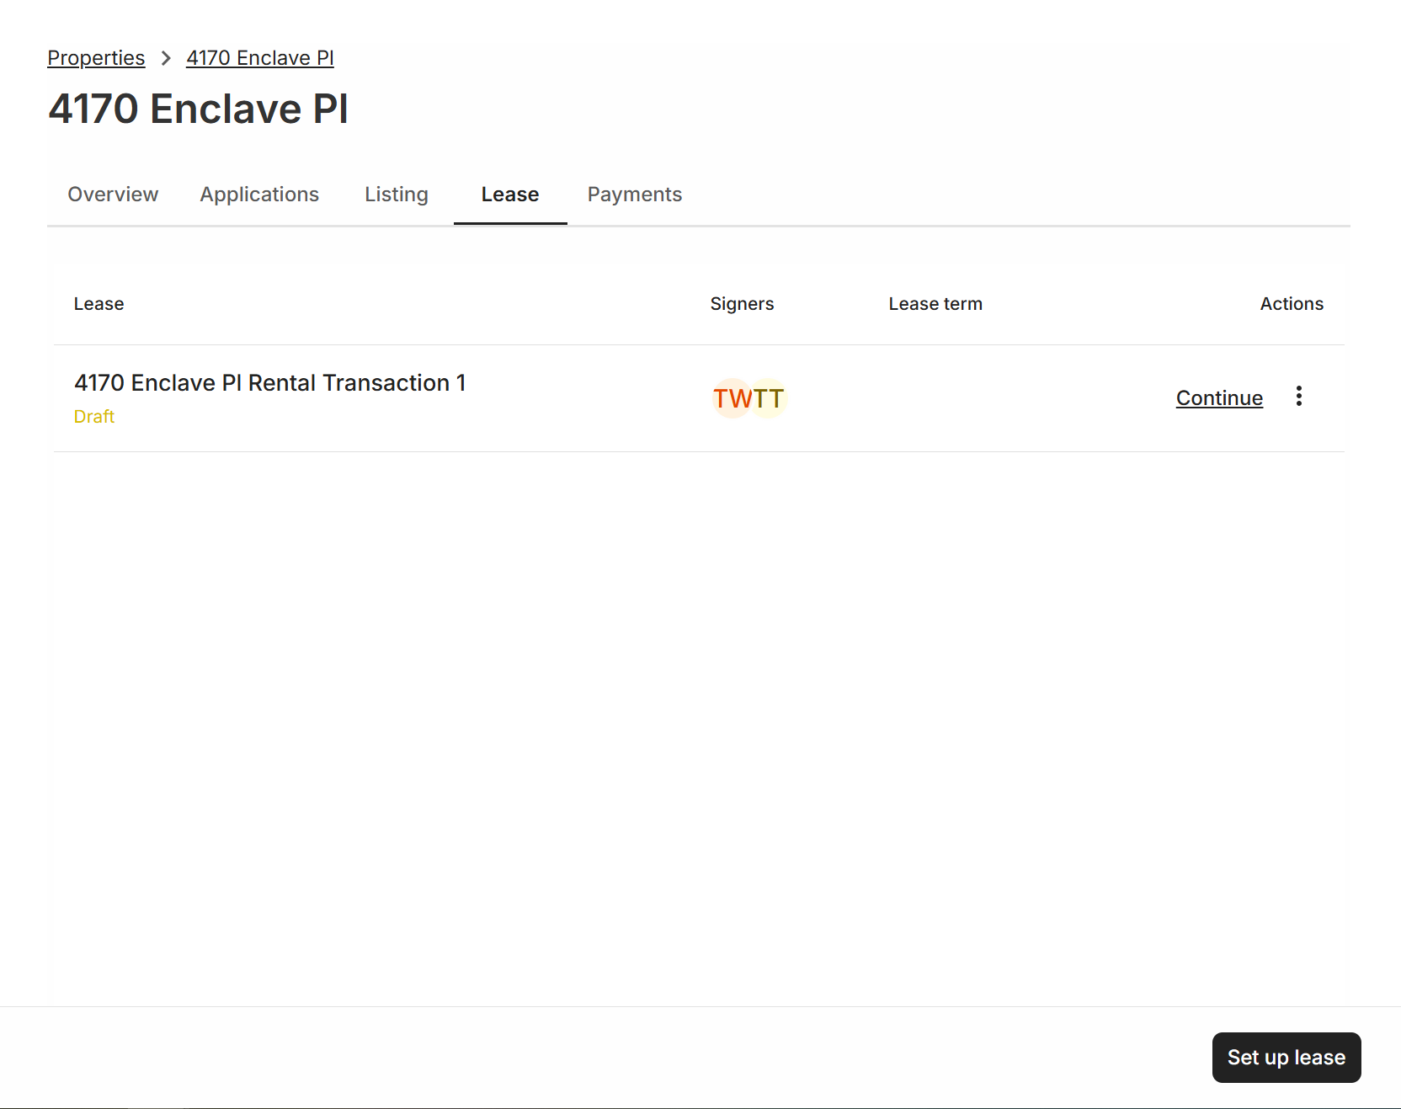The height and width of the screenshot is (1109, 1401).
Task: Navigate to Properties via breadcrumb
Action: [95, 58]
